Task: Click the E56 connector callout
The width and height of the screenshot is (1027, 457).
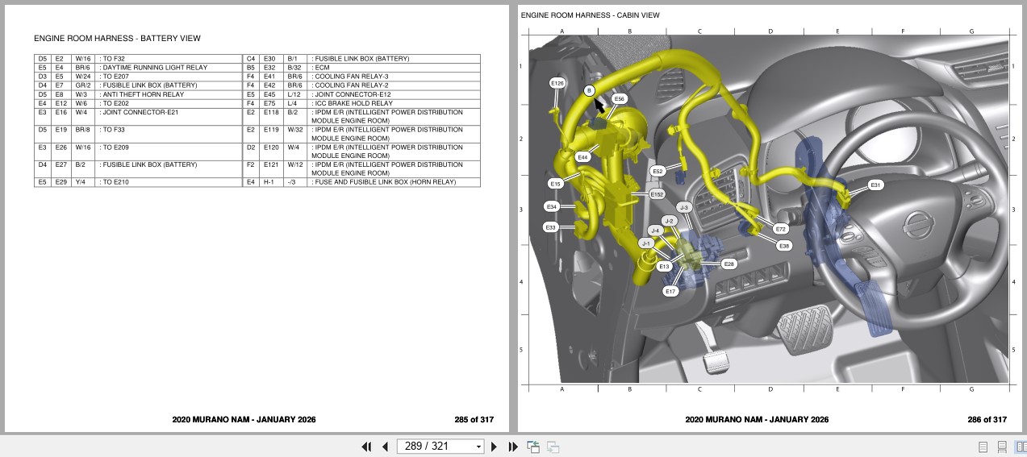Action: (619, 98)
